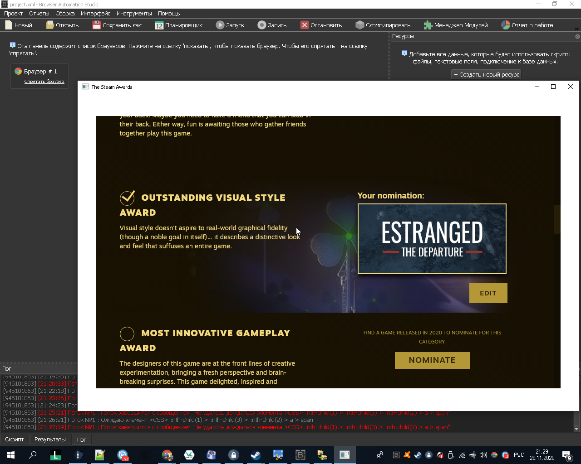
Task: Select the red log line timestamped 21:27:19
Action: 226,427
